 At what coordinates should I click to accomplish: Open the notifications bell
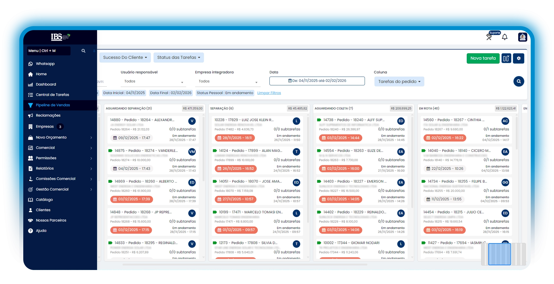click(x=505, y=37)
